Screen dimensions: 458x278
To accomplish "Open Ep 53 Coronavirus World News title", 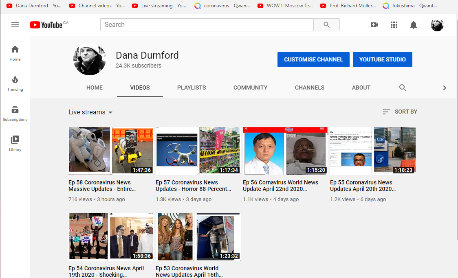I will tap(189, 271).
